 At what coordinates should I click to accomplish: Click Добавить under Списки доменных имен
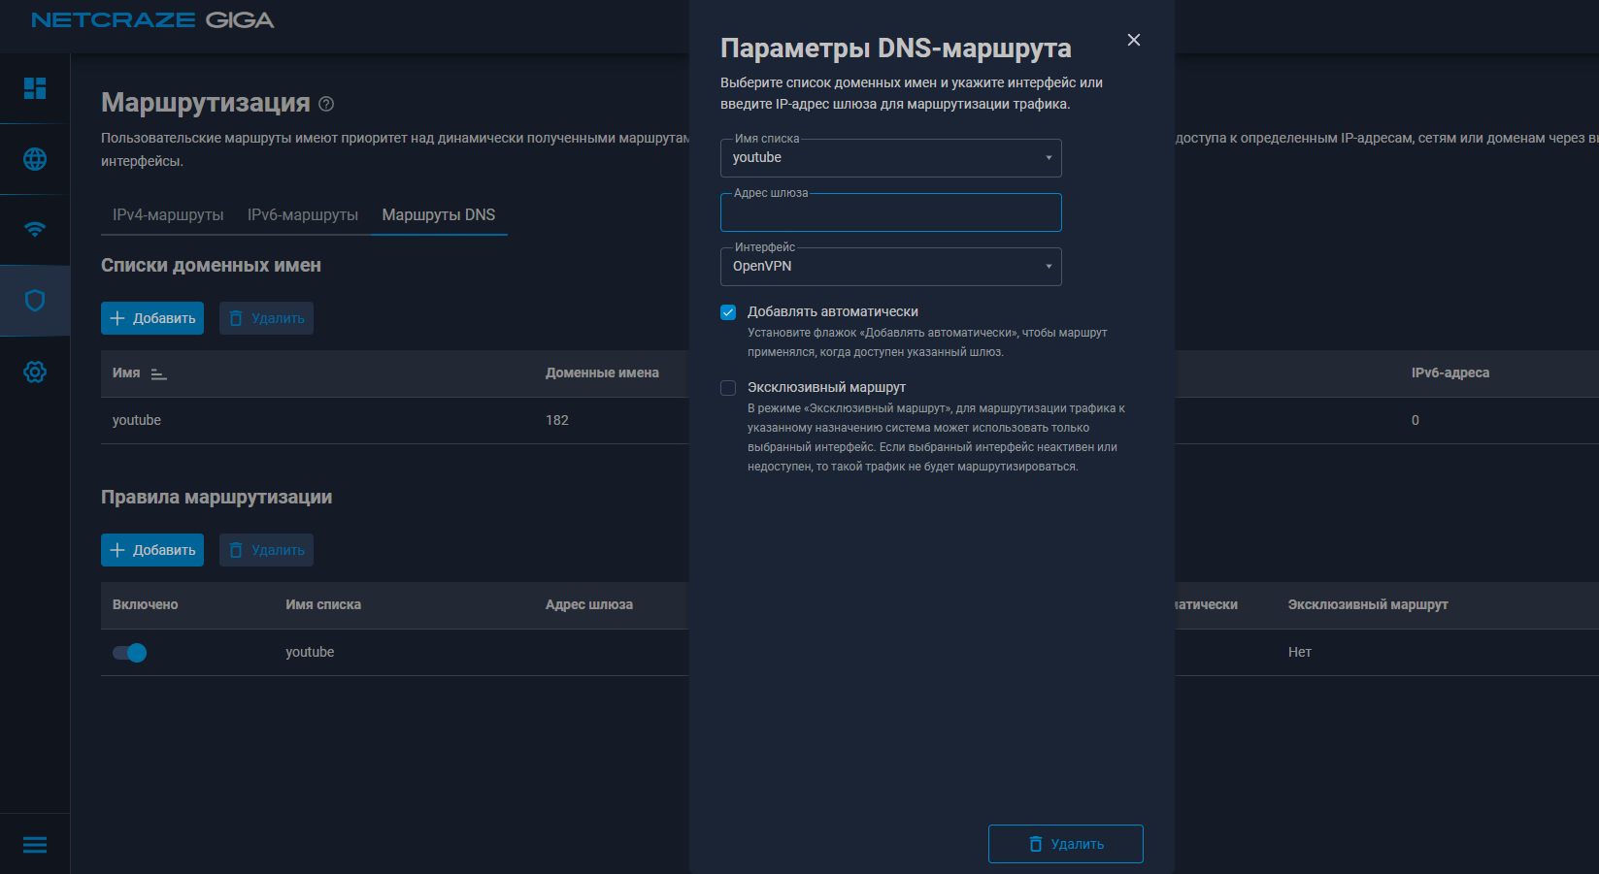(x=152, y=318)
